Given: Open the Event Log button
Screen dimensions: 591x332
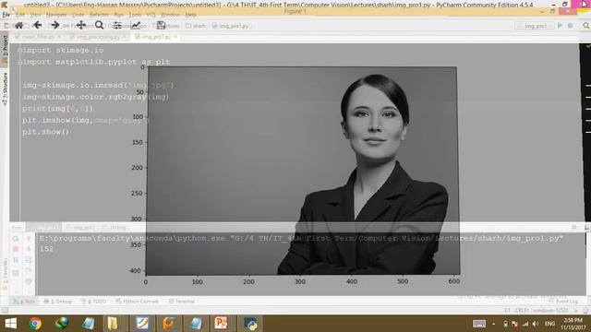Looking at the screenshot, I should click(564, 302).
